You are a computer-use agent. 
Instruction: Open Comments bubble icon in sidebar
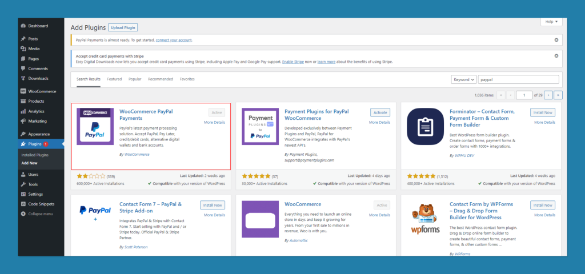(23, 68)
